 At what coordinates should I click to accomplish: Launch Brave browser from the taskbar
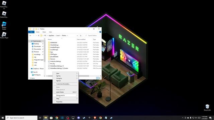tap(95, 118)
